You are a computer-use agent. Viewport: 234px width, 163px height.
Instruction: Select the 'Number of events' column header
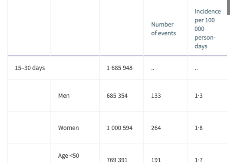[164, 29]
